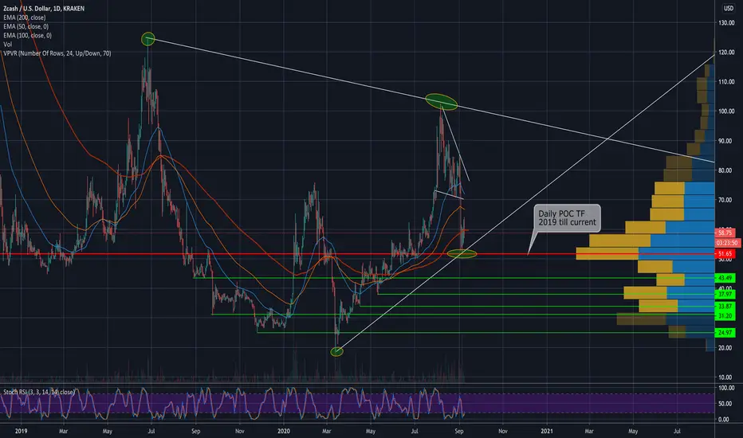Select the green ellipse on the red POC line
Viewport: 743px width, 438px height.
tap(462, 254)
